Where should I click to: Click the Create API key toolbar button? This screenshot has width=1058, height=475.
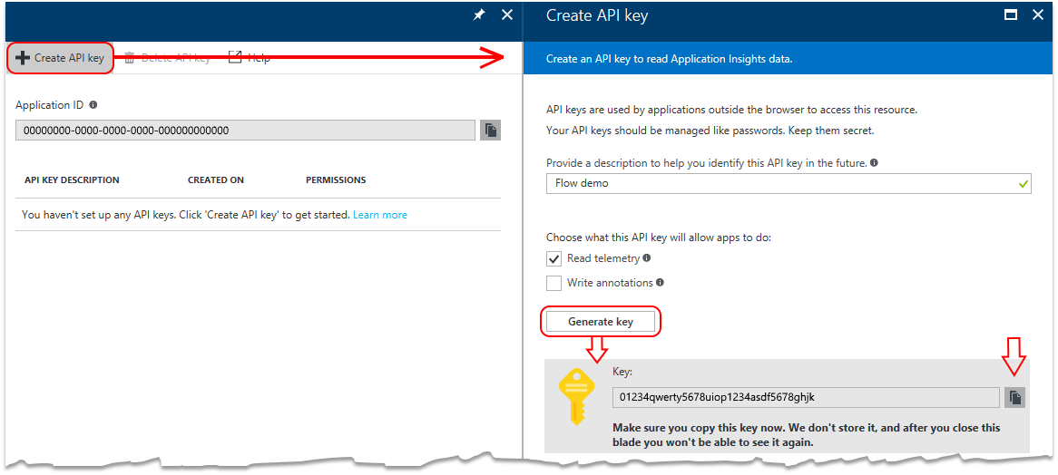point(60,58)
